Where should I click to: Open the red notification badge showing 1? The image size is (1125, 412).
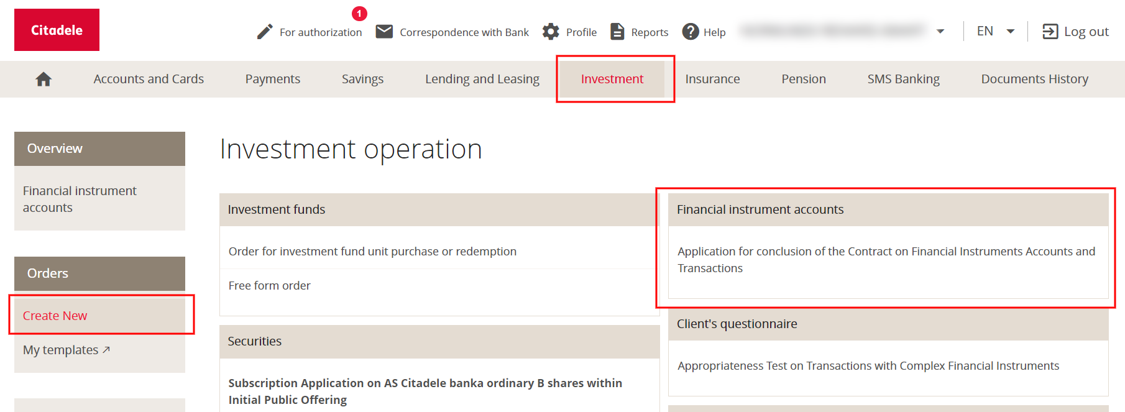(359, 13)
